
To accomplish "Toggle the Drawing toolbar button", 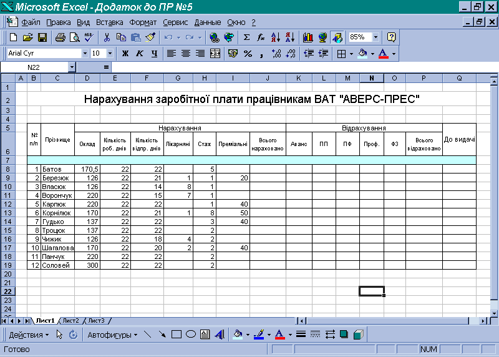I will [337, 37].
